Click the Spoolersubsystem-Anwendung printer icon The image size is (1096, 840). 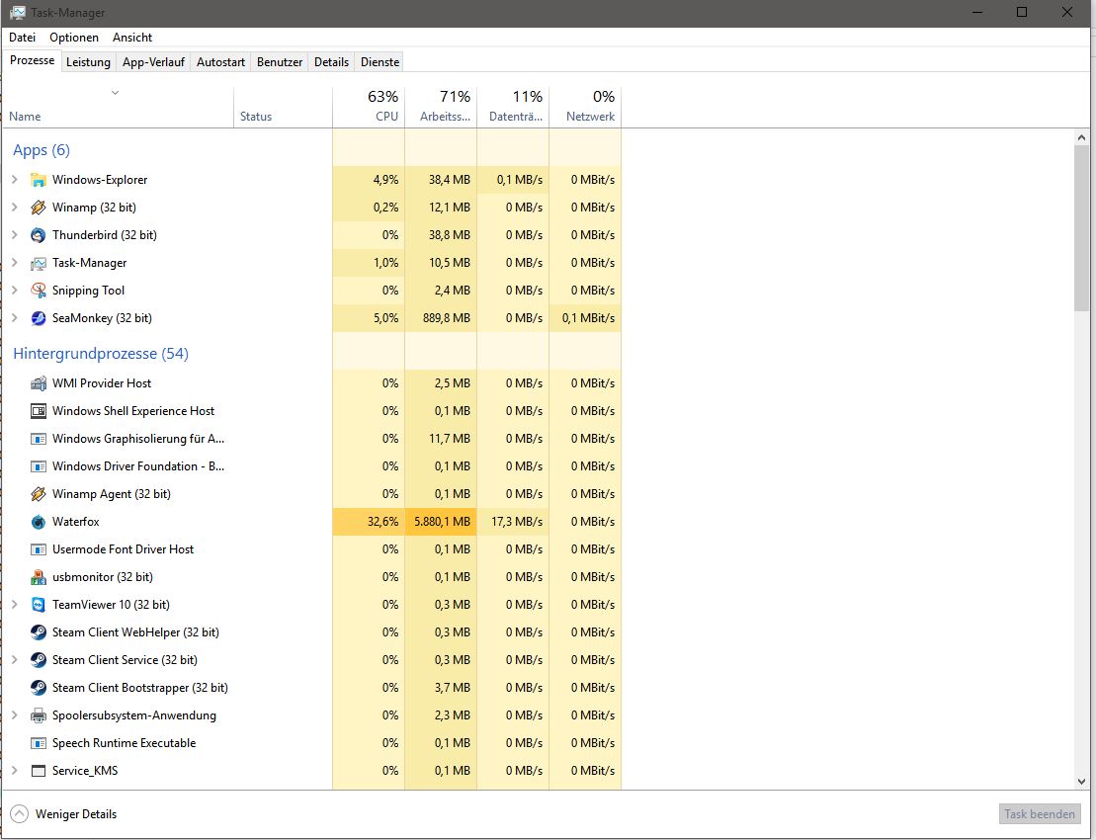point(39,715)
